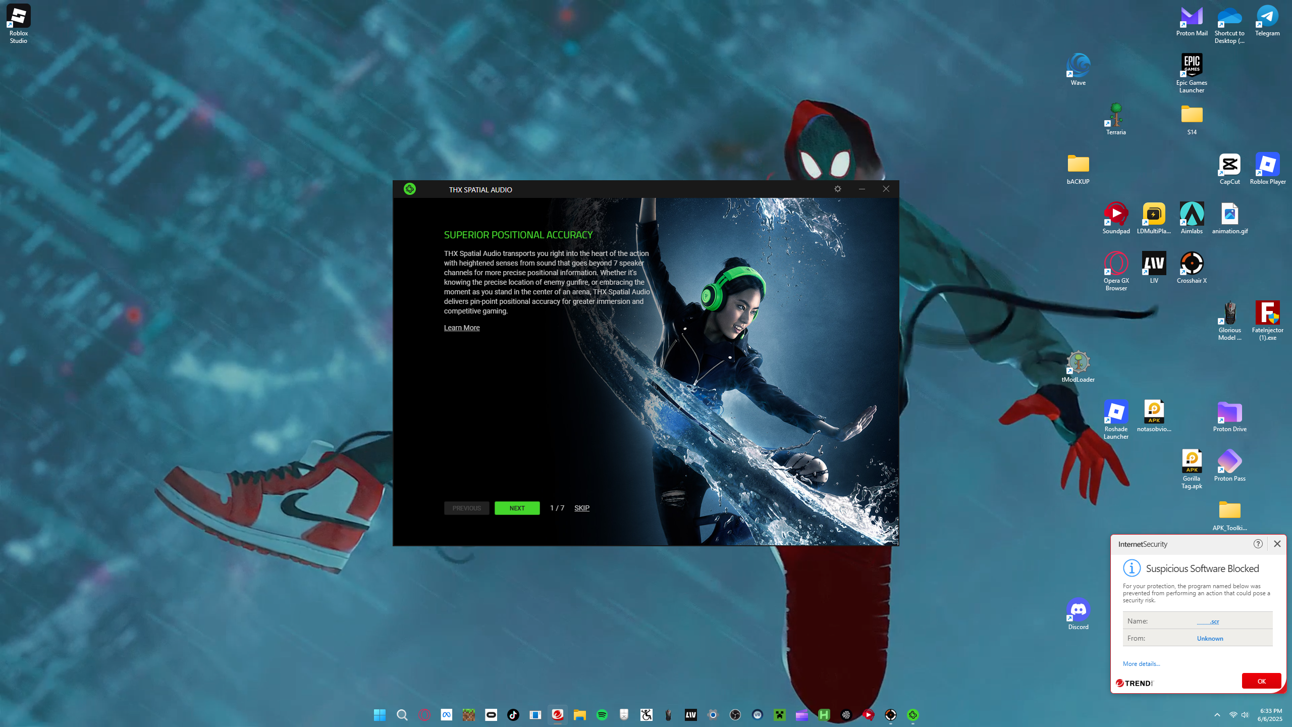This screenshot has height=727, width=1292.
Task: Select the Proton Pass desktop icon
Action: 1229,465
